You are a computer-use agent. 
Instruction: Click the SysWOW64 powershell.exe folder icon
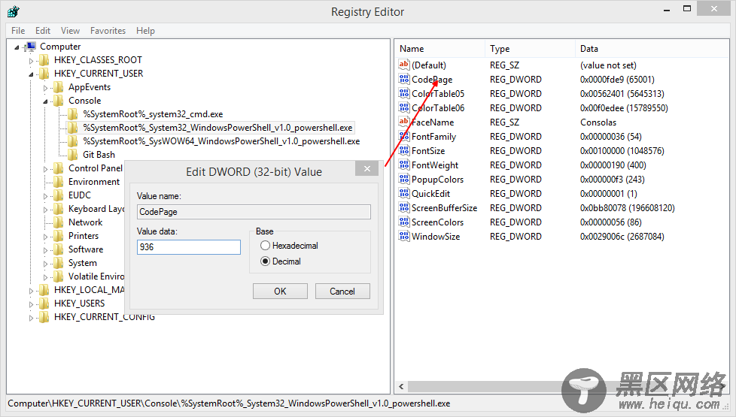(73, 141)
